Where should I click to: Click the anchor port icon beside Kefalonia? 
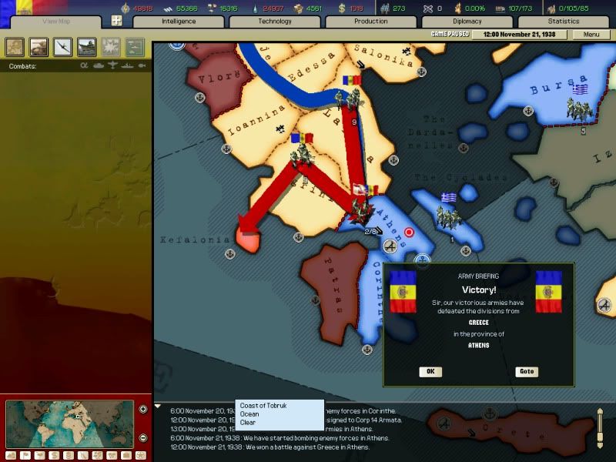[230, 254]
